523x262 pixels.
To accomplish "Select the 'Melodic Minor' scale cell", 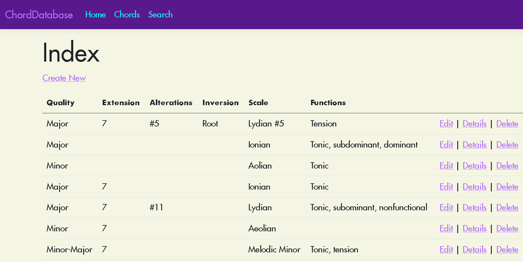I will click(274, 249).
